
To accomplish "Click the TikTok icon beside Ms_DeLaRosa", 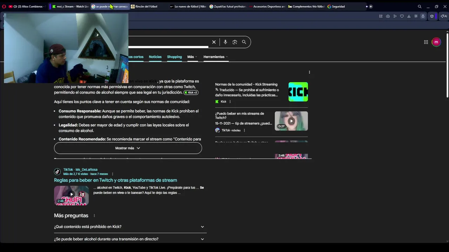I will 57,171.
